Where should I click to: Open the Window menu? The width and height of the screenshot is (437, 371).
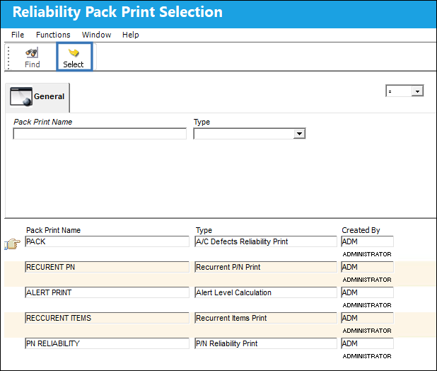click(x=96, y=35)
